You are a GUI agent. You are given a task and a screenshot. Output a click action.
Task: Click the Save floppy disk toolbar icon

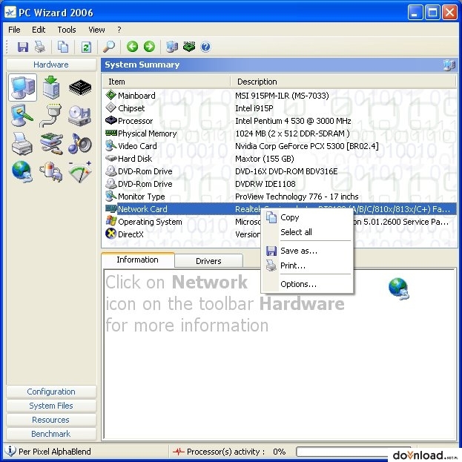click(x=23, y=47)
